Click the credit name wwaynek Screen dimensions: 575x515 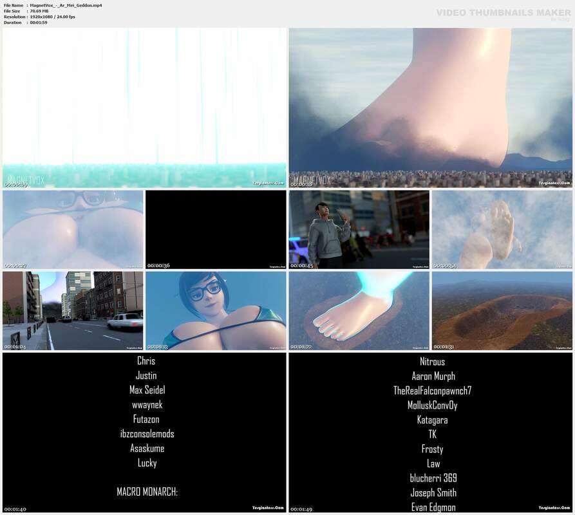coord(147,405)
